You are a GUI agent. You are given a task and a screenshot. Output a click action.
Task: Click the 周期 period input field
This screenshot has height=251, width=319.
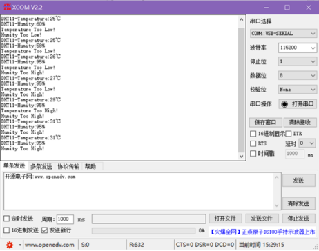65,219
